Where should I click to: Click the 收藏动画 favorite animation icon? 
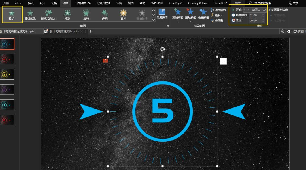click(x=203, y=14)
